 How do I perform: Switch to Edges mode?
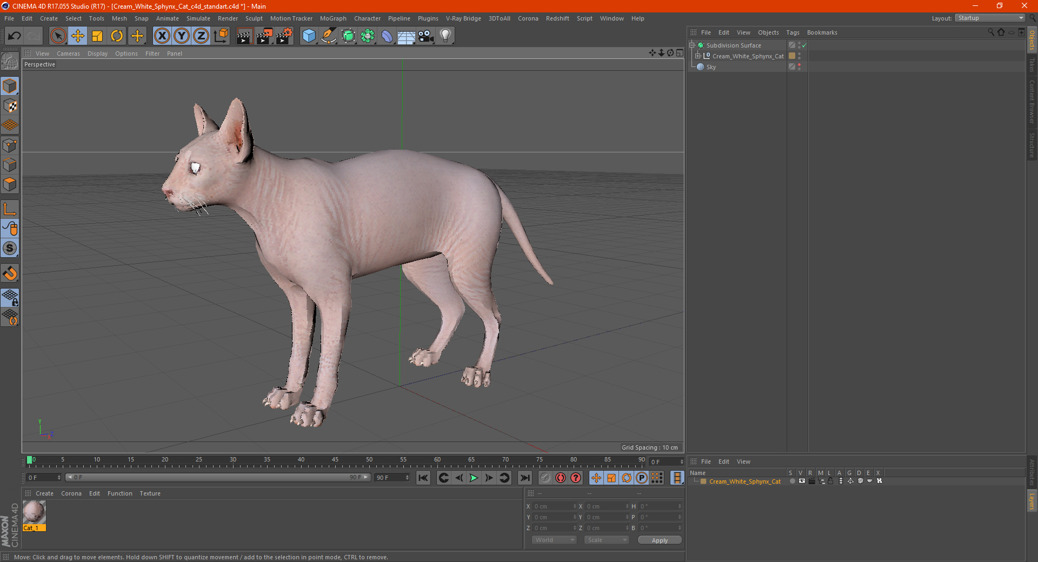pos(10,165)
